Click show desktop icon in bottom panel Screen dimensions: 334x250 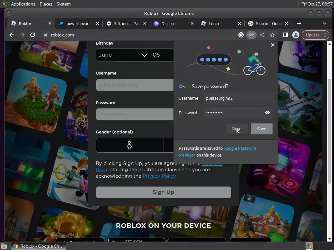pyautogui.click(x=4, y=246)
